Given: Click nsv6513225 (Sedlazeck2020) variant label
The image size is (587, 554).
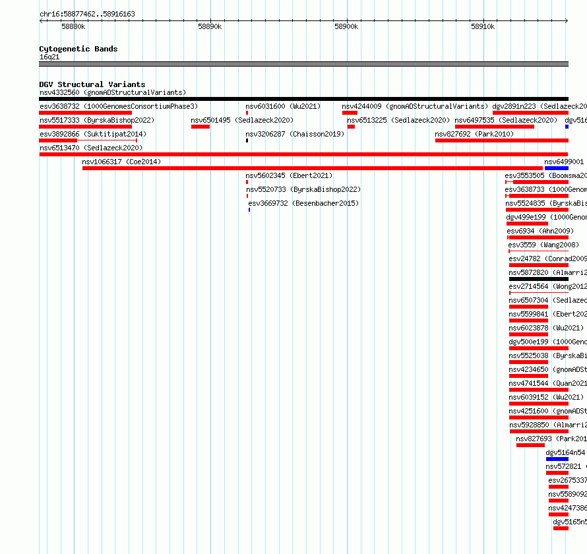Looking at the screenshot, I should click(398, 120).
